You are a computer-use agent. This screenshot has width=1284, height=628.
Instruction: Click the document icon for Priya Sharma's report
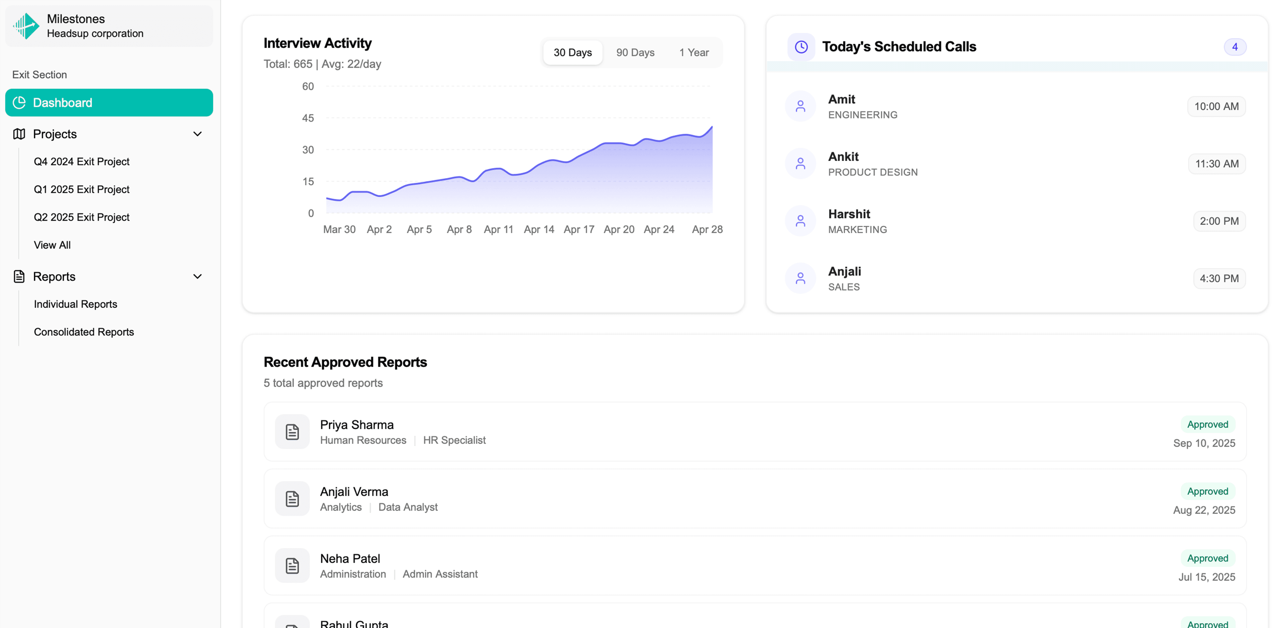coord(292,432)
